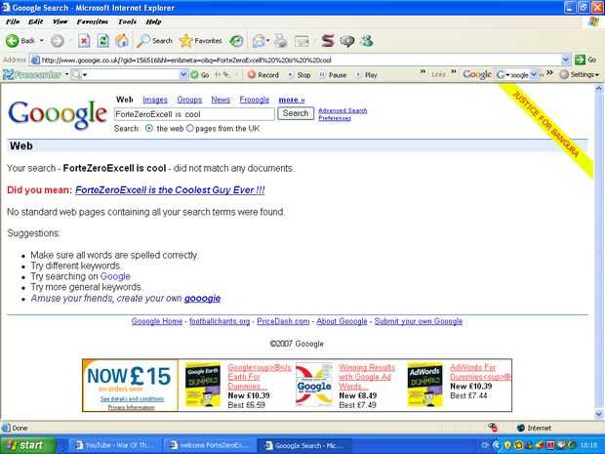Open the Favorites menu
The height and width of the screenshot is (454, 605).
pyautogui.click(x=93, y=21)
